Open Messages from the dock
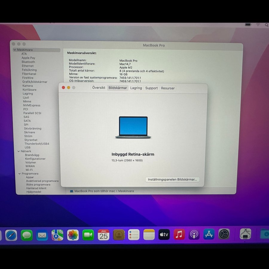269x269 pixels. tap(27, 235)
